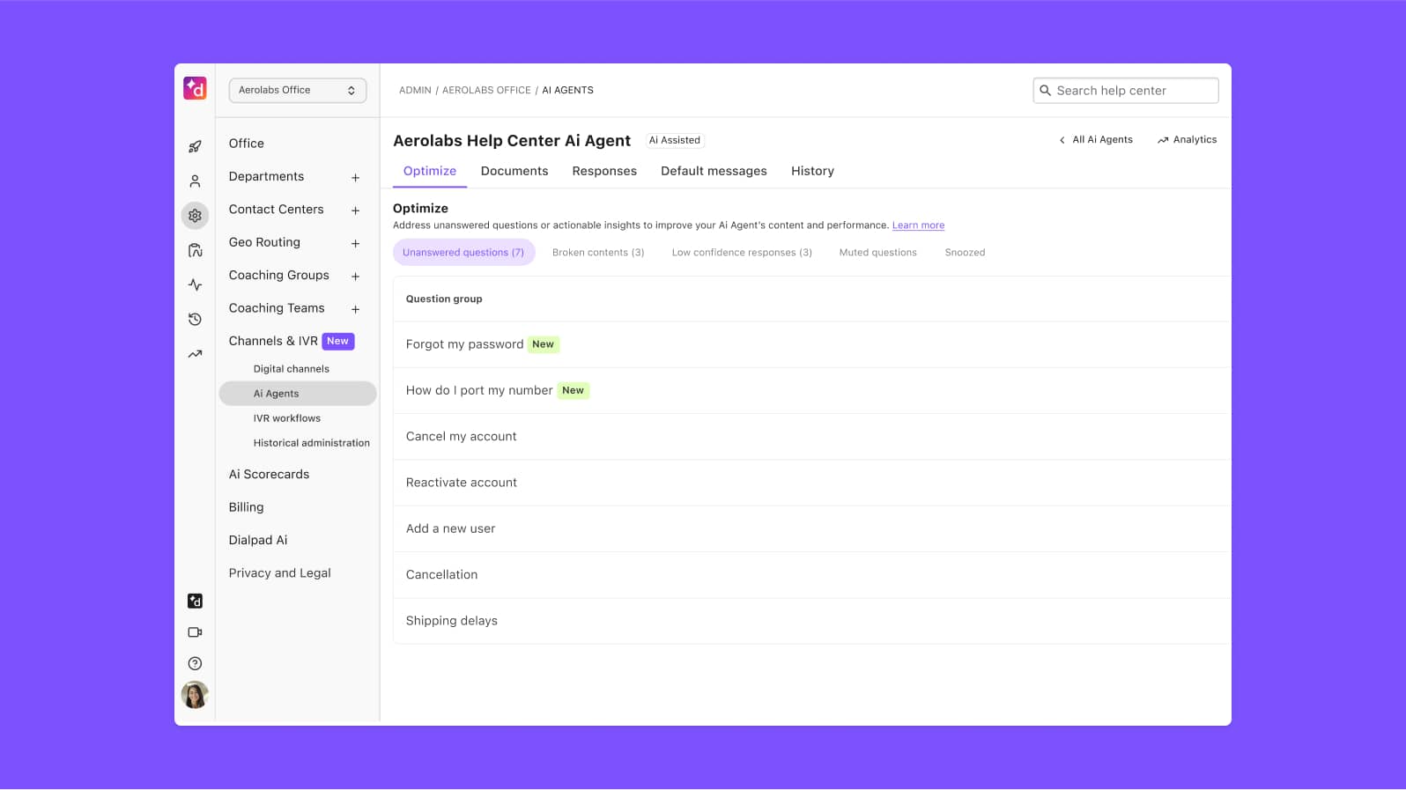Open the trending analytics sidebar icon
Viewport: 1406px width, 790px height.
195,354
